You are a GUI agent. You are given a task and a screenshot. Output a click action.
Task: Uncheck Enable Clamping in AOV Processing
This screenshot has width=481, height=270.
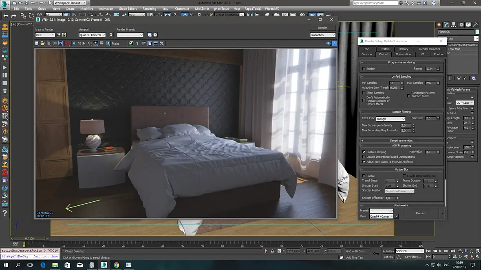364,152
